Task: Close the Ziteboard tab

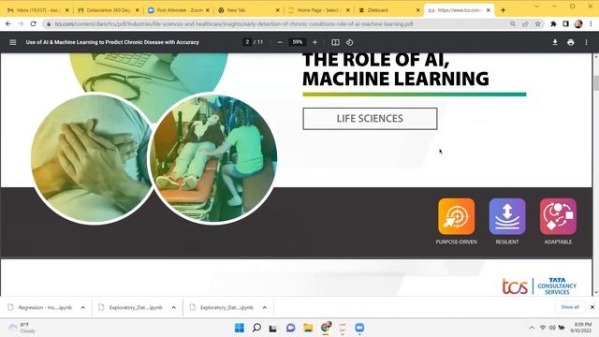Action: pos(418,10)
